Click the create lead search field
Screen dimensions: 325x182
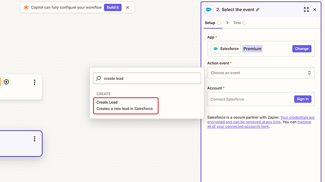[151, 78]
